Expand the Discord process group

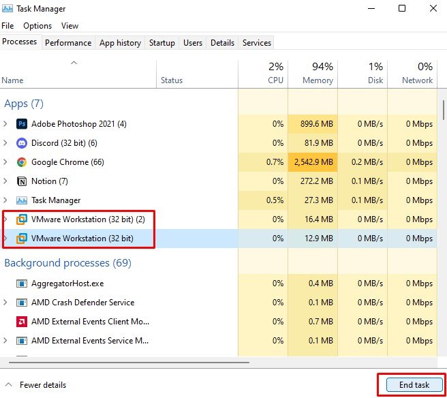(x=5, y=143)
